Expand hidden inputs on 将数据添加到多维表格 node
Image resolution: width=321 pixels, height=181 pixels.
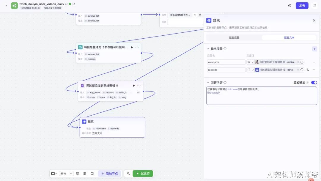tap(138, 92)
